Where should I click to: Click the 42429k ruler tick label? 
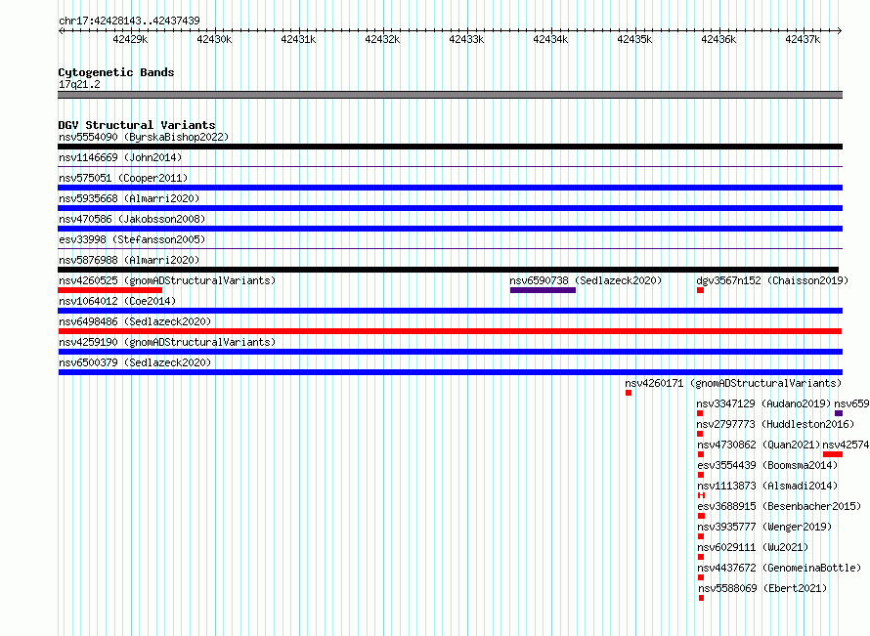(130, 39)
